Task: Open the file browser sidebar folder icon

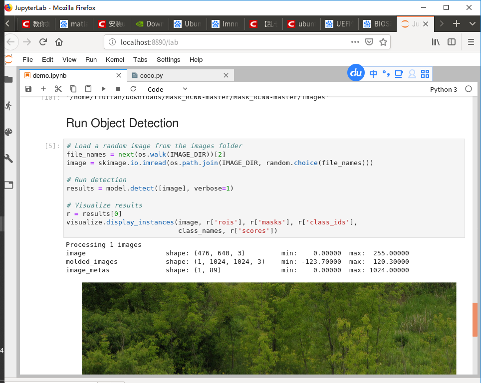Action: [x=8, y=80]
